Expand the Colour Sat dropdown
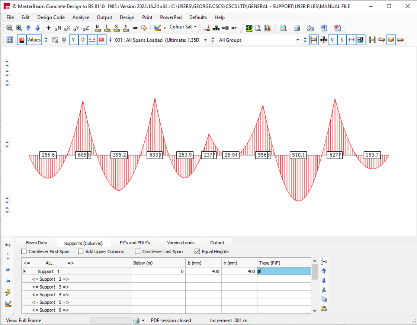The width and height of the screenshot is (417, 325). [x=195, y=27]
